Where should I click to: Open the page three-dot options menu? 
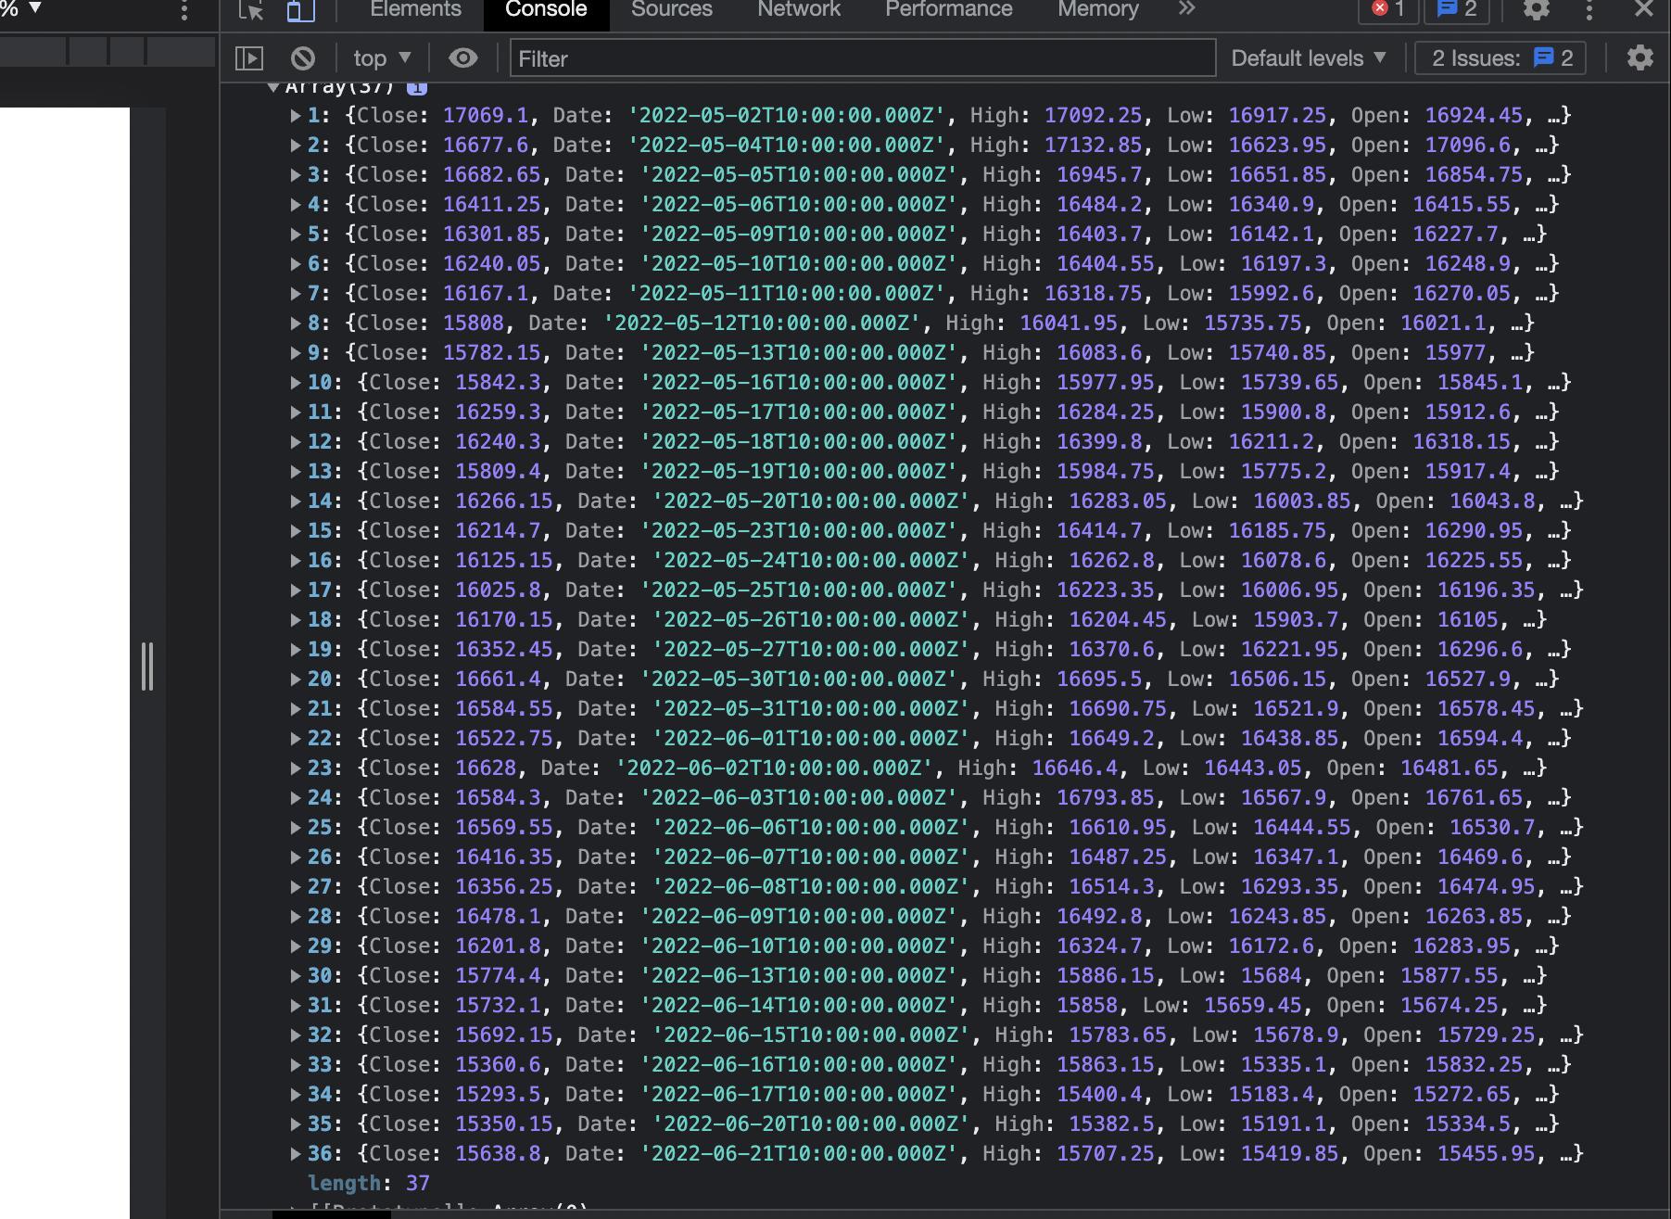pyautogui.click(x=184, y=10)
